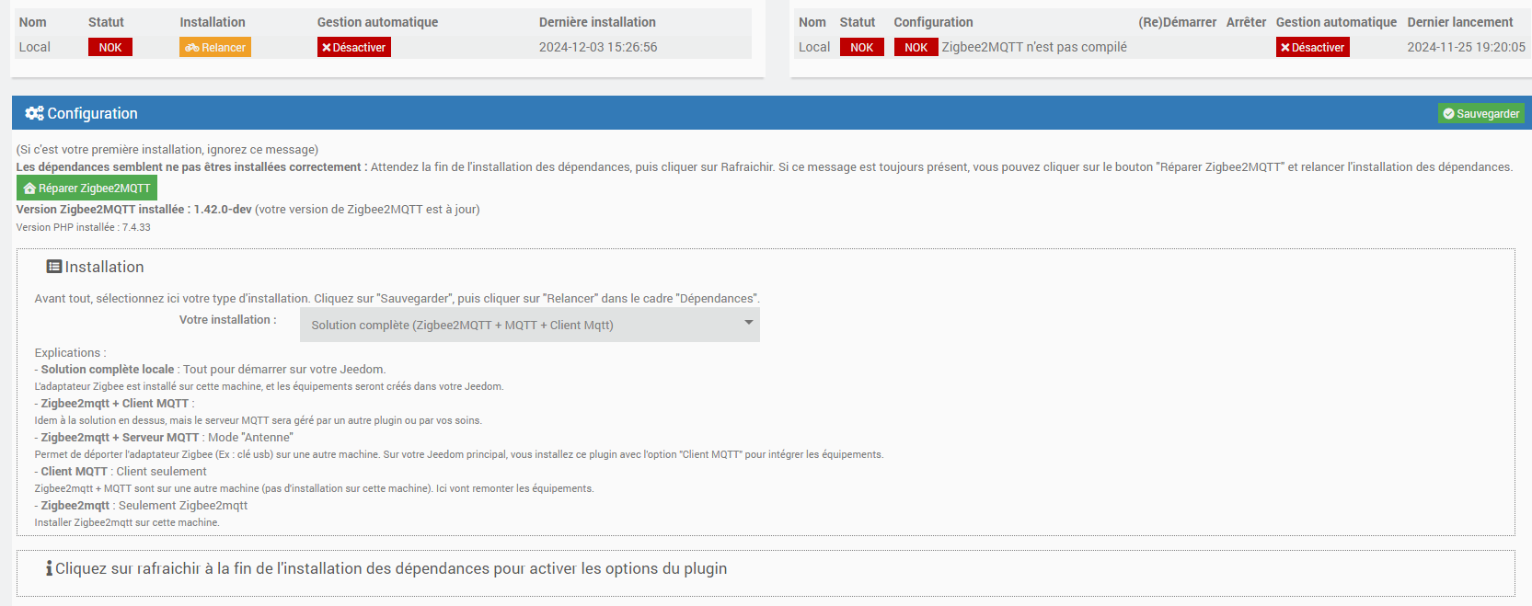1532x606 pixels.
Task: Save the configuration with Sauvegarder
Action: pyautogui.click(x=1481, y=113)
